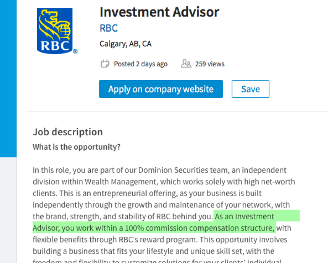Screen dimensions: 328x263
Task: Click the Investment Advisor job title
Action: click(x=159, y=12)
